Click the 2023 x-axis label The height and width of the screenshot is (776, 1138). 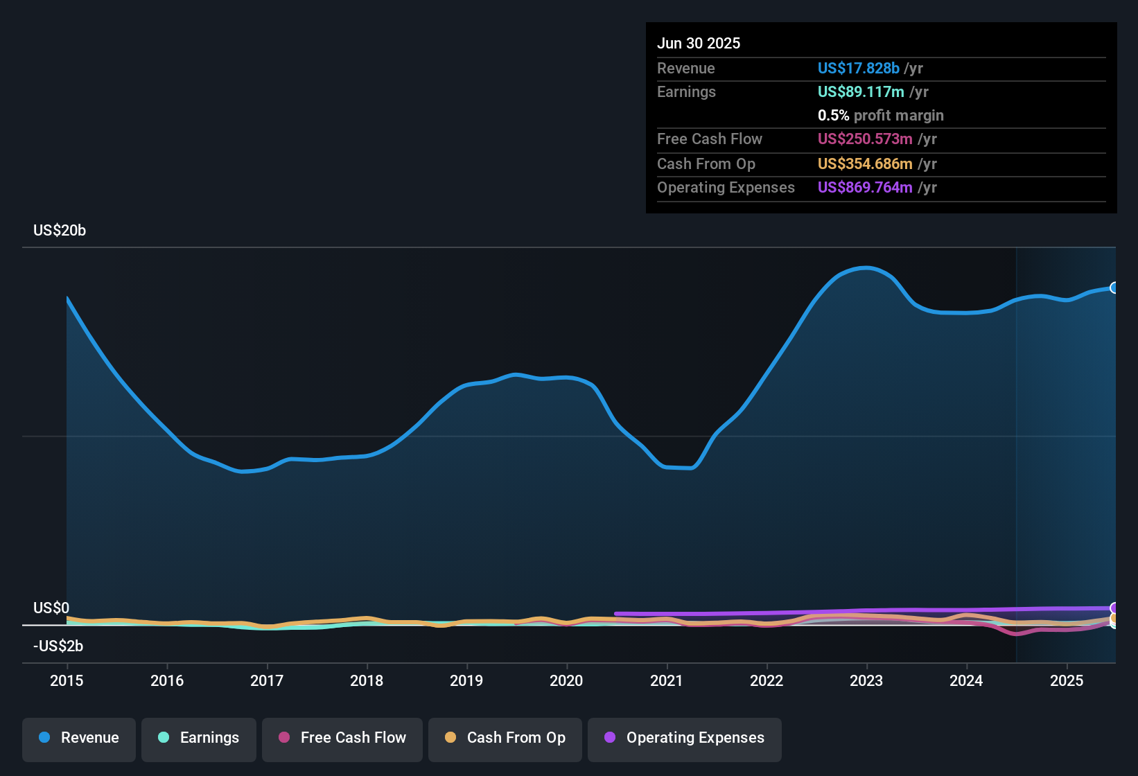click(x=866, y=681)
